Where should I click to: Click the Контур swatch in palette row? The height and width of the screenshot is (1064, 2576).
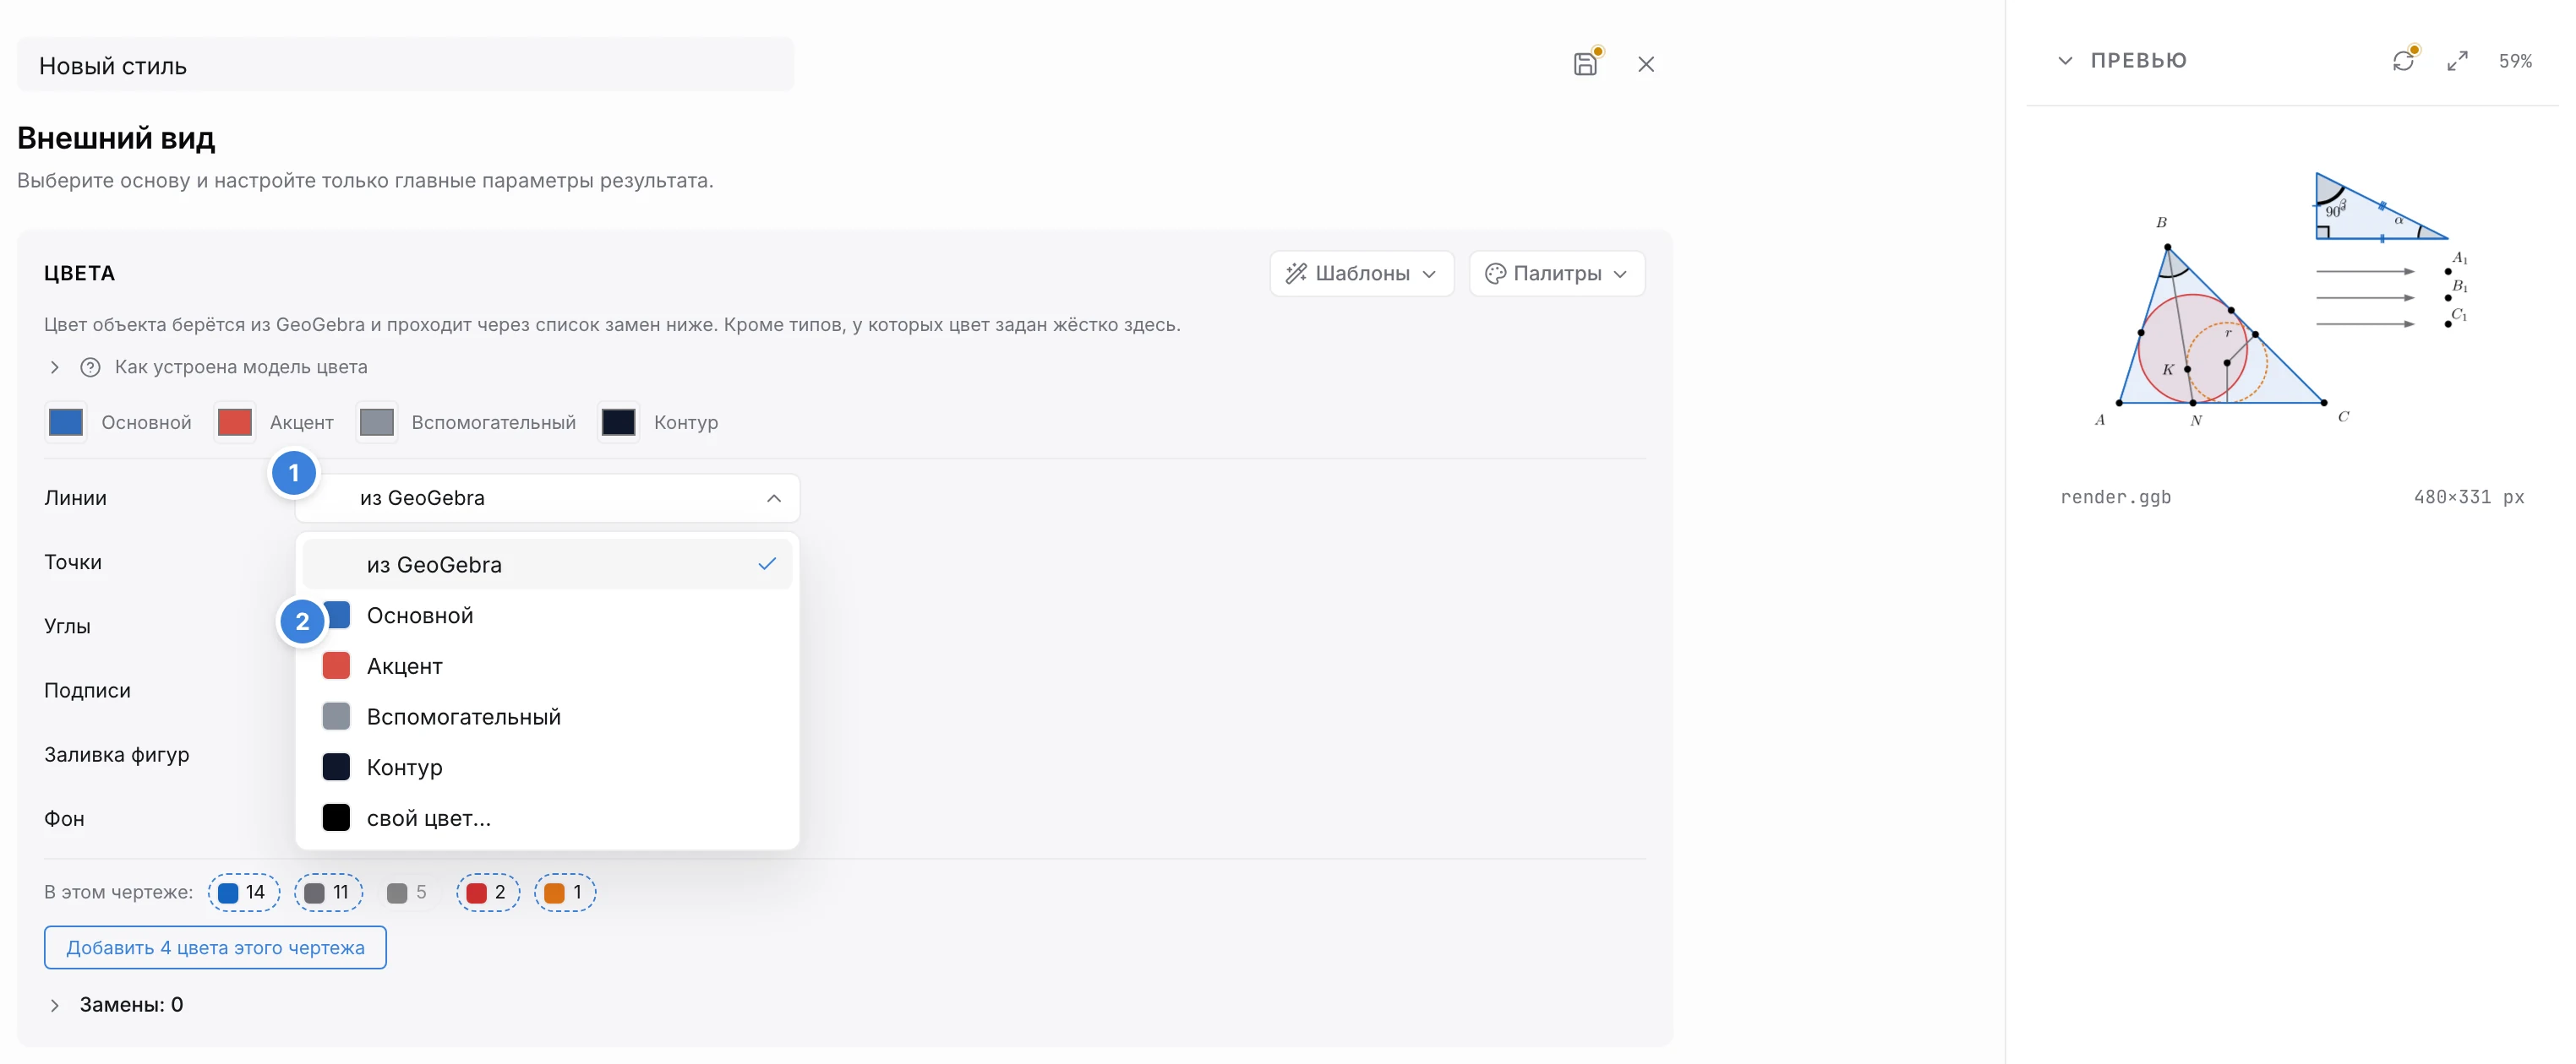tap(618, 421)
